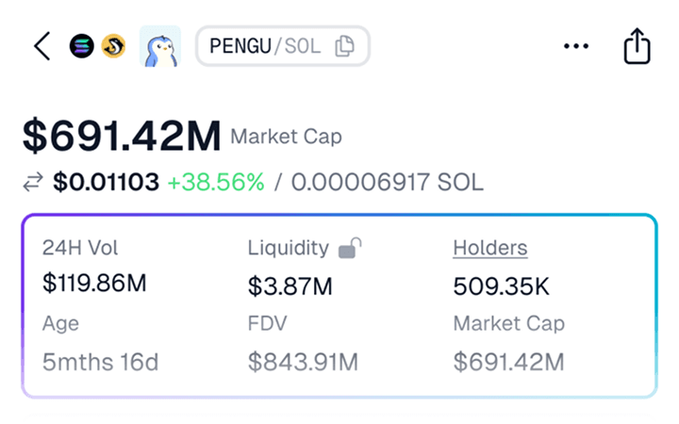Click the Age 5mths 16d stat
Viewport: 679px width, 424px height.
[x=101, y=343]
